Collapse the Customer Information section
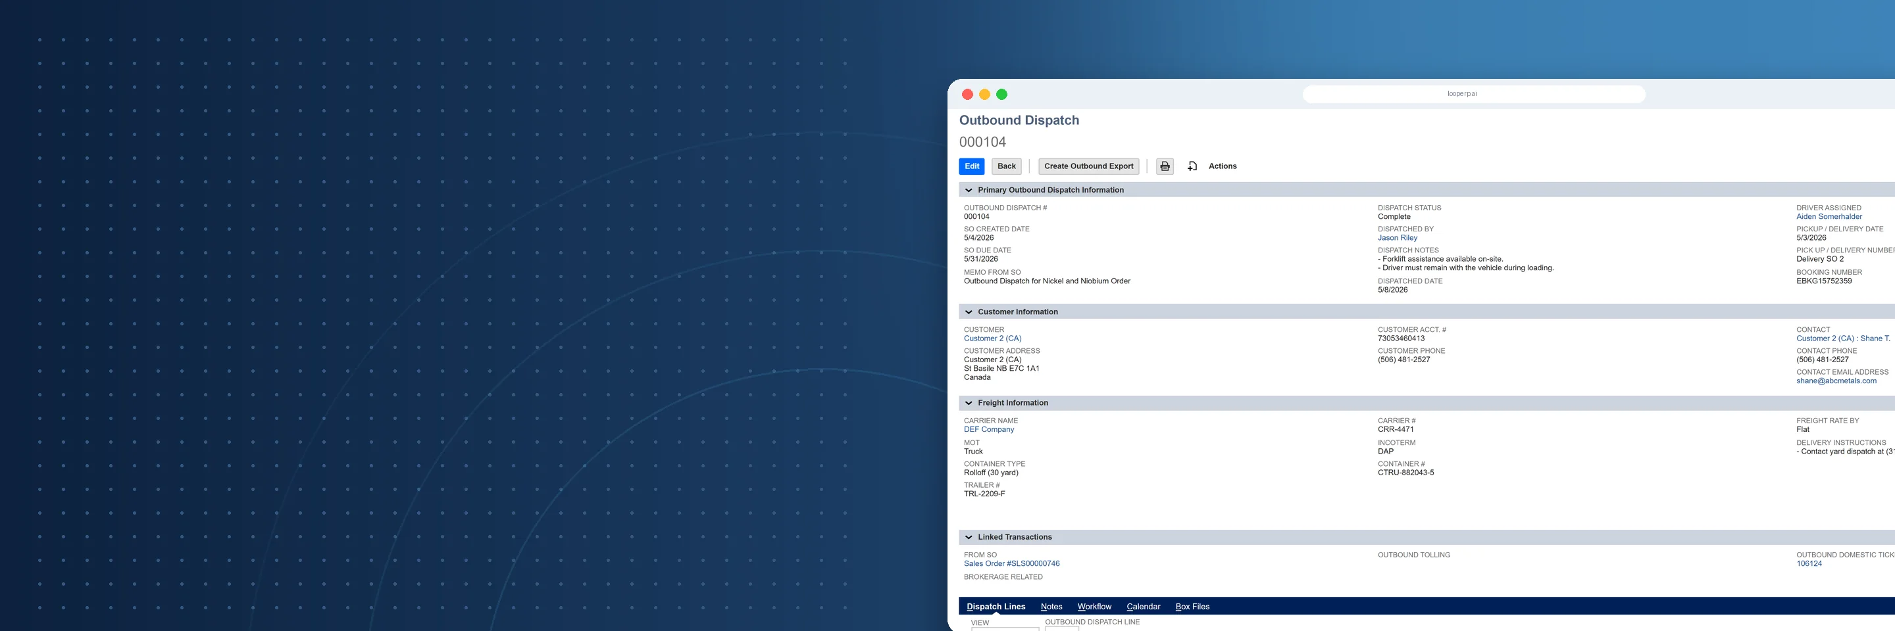1895x631 pixels. click(969, 312)
